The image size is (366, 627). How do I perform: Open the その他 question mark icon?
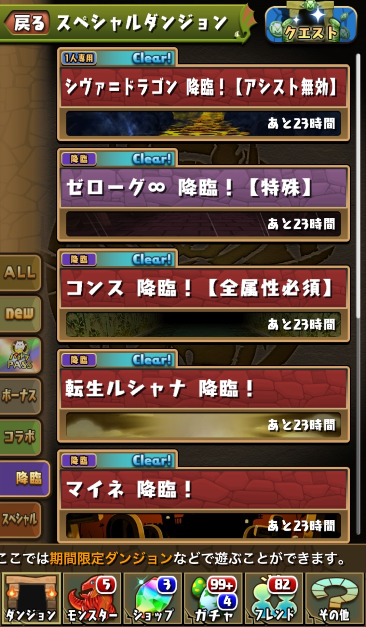[334, 598]
